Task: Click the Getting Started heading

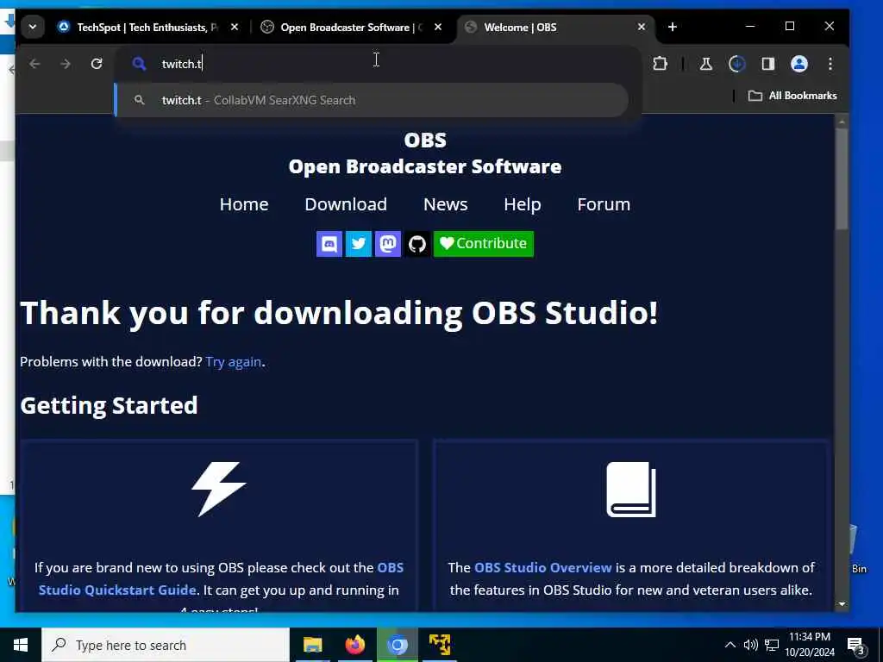Action: (x=109, y=405)
